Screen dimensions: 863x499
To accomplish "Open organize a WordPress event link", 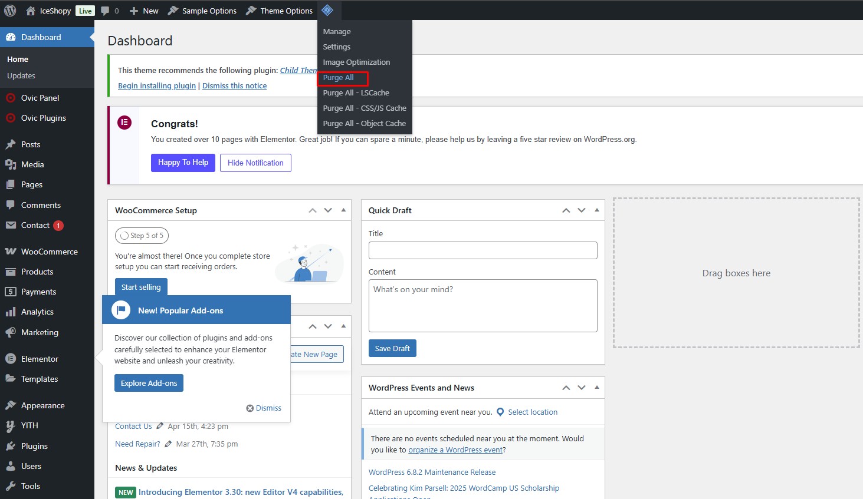I will (455, 450).
